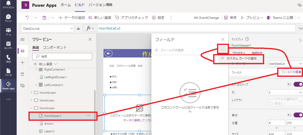Image resolution: width=303 pixels, height=135 pixels.
Task: Open フィールド panel ellipsis menu
Action: coord(223,50)
